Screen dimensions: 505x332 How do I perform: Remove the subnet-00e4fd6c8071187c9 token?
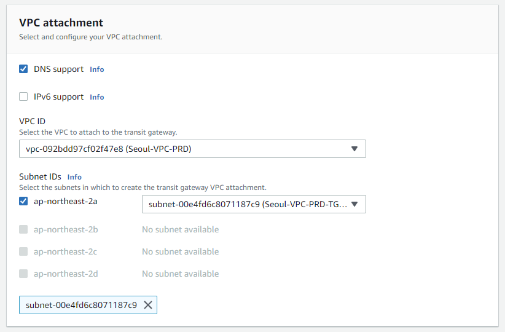(148, 305)
